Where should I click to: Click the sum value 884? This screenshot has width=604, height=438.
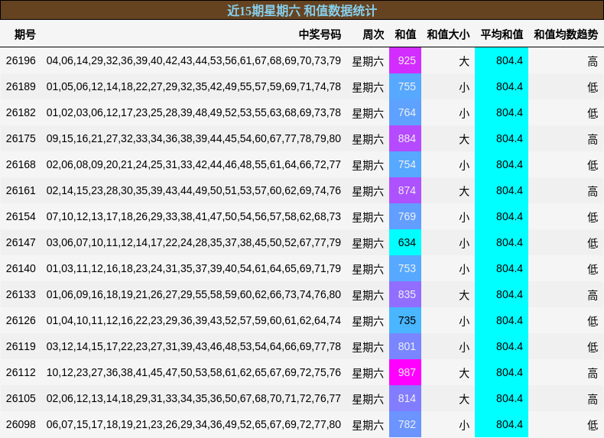click(x=405, y=138)
